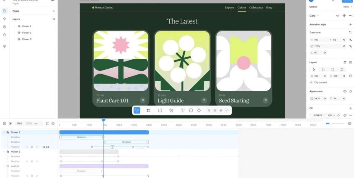This screenshot has width=354, height=178.
Task: Select vertical layout mode tab in Layout
Action: point(323,69)
